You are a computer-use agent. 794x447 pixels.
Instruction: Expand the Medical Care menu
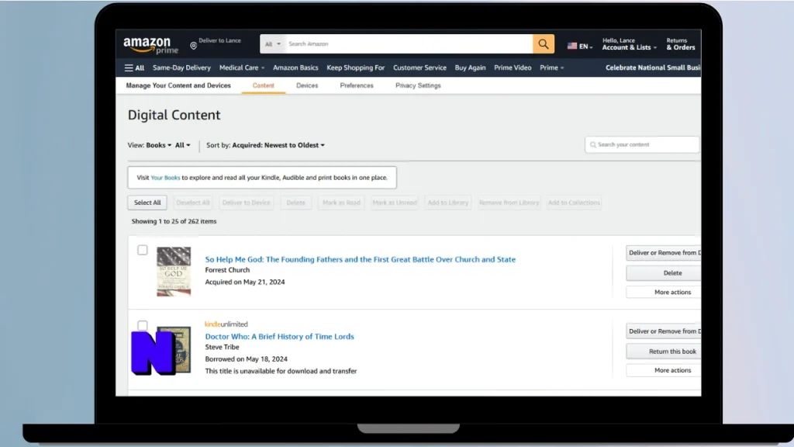tap(242, 68)
